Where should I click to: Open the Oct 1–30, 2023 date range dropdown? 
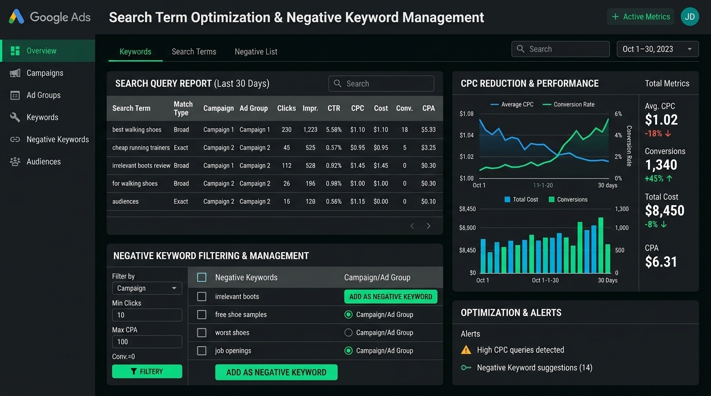click(x=658, y=49)
